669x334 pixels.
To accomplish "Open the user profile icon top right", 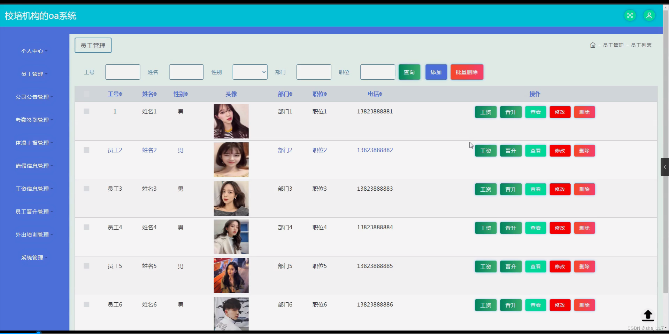I will click(649, 15).
